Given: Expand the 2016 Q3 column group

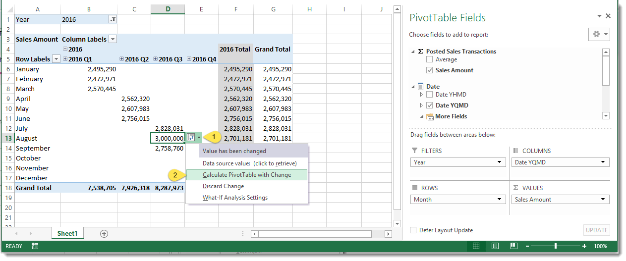Looking at the screenshot, I should (x=156, y=59).
